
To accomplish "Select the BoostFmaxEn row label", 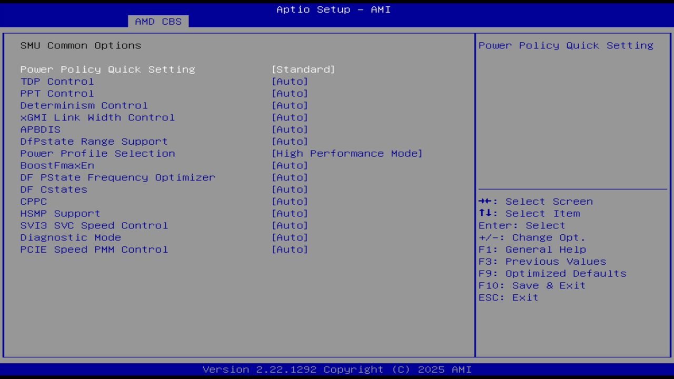I will click(57, 165).
